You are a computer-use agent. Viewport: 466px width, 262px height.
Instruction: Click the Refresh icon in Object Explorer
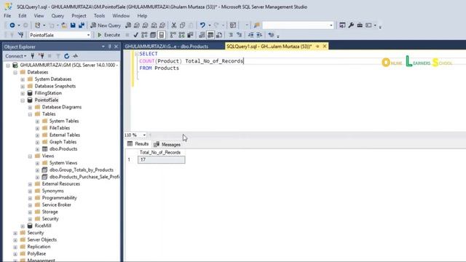pyautogui.click(x=66, y=56)
